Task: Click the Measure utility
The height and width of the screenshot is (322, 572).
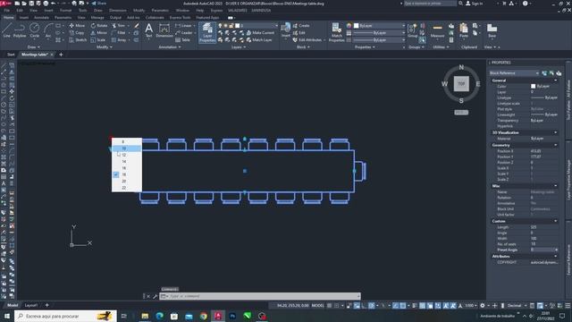Action: 437,30
